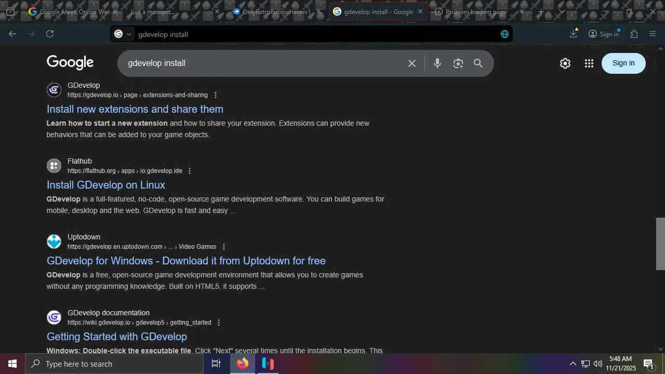Open the Firefox View tab list icon
The width and height of the screenshot is (665, 374).
pyautogui.click(x=10, y=11)
